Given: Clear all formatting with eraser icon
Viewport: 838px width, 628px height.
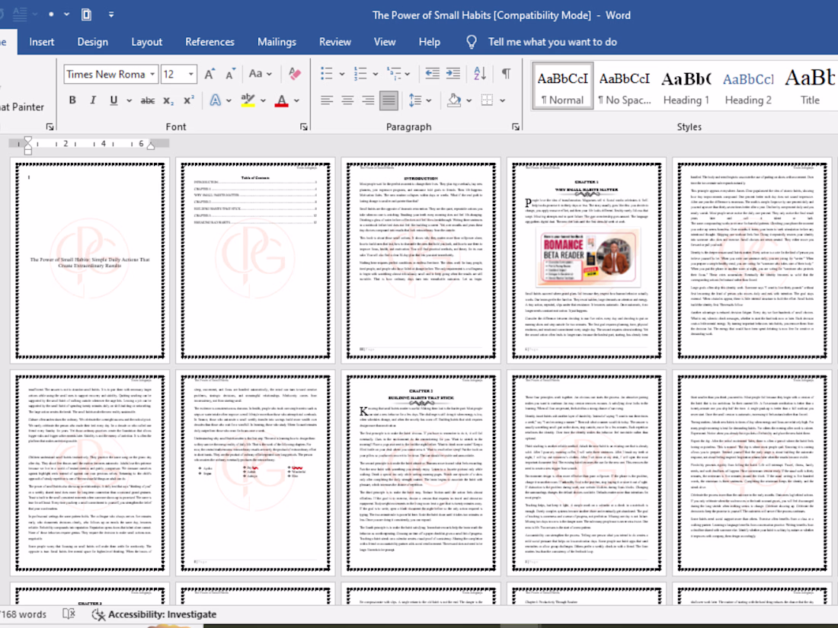Looking at the screenshot, I should point(294,74).
